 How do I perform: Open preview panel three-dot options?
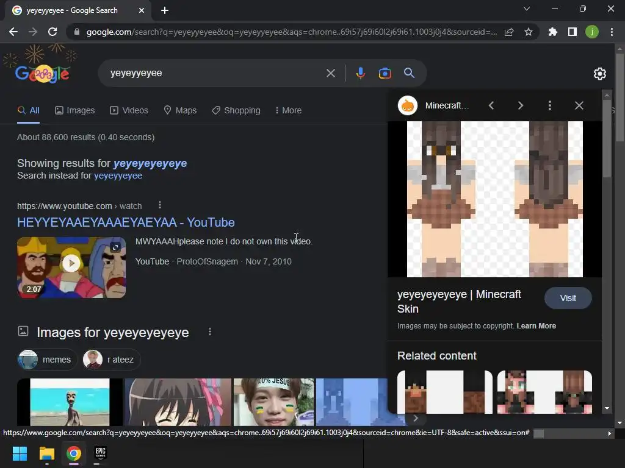[550, 105]
